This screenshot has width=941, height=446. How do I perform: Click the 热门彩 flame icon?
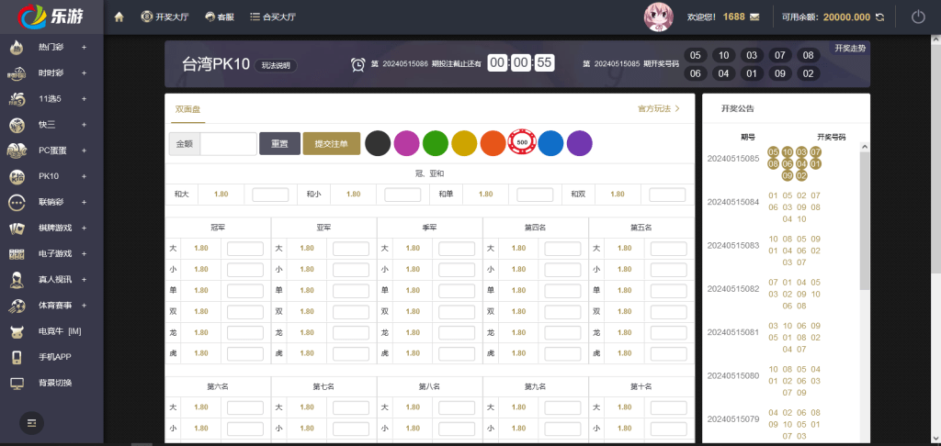click(17, 47)
